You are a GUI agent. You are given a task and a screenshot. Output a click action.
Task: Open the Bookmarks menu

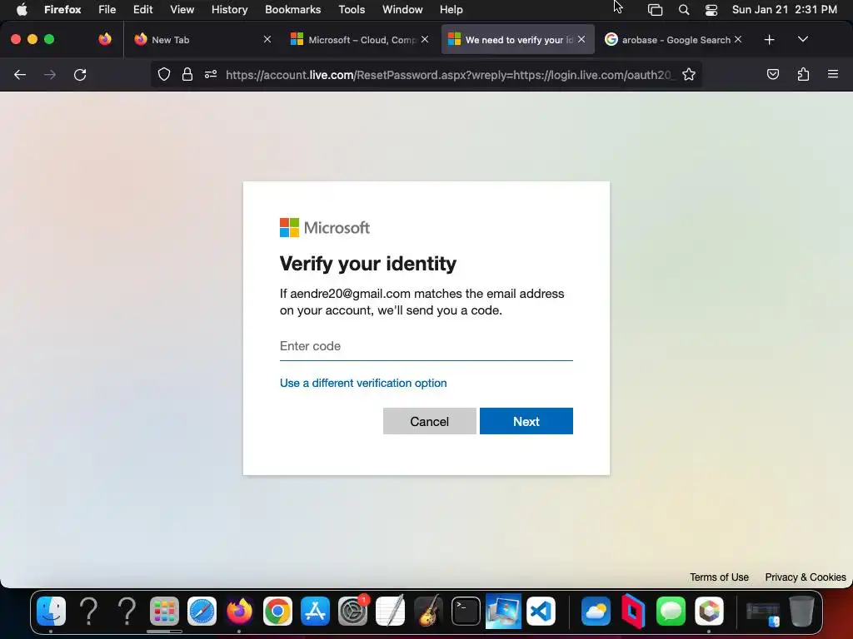292,9
